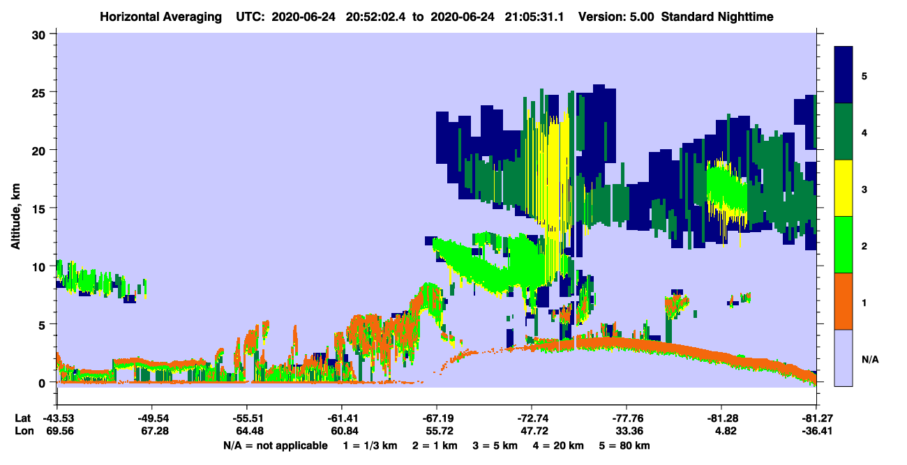Click the colorbar number label 5
907x465 pixels.
point(864,75)
